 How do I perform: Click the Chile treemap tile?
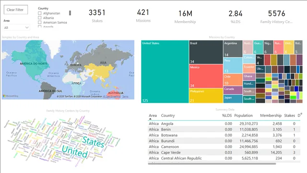[233, 80]
